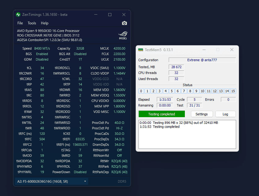
Task: Click status thread box 5
Action: [172, 91]
